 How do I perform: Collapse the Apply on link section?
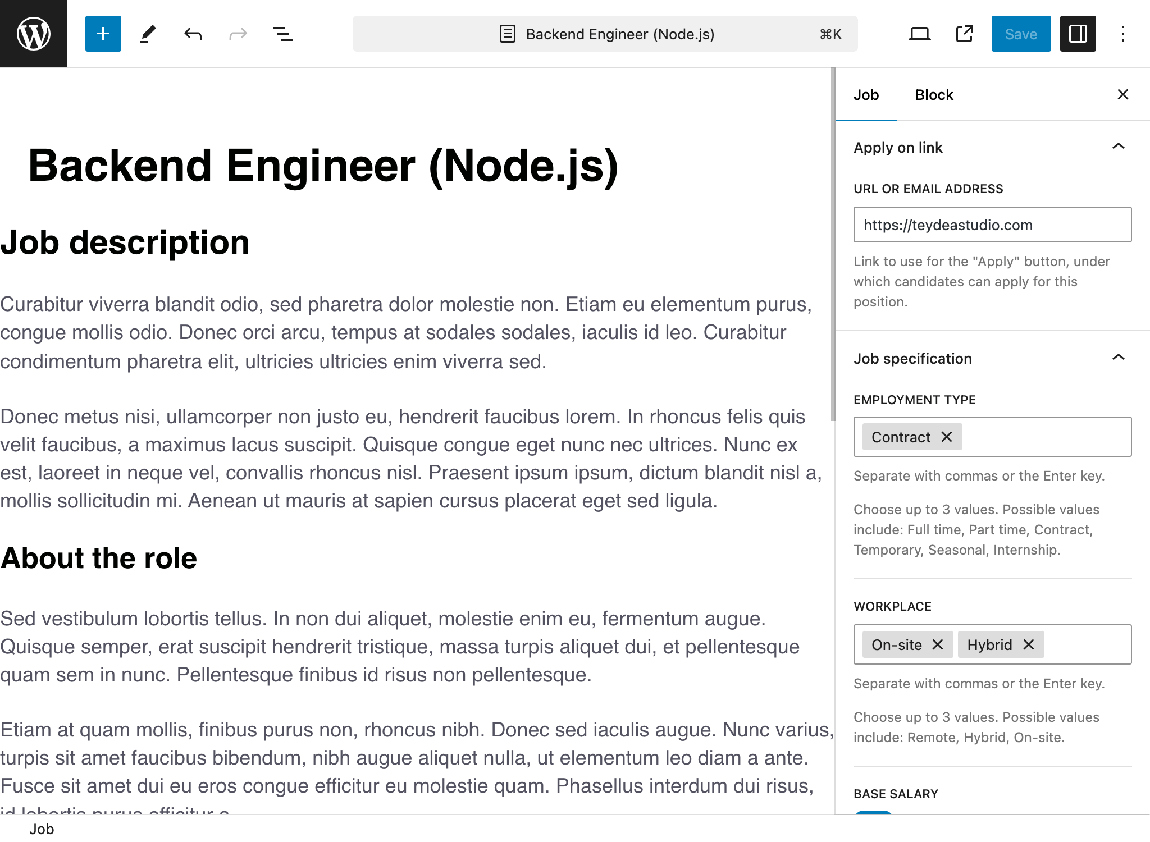1117,147
